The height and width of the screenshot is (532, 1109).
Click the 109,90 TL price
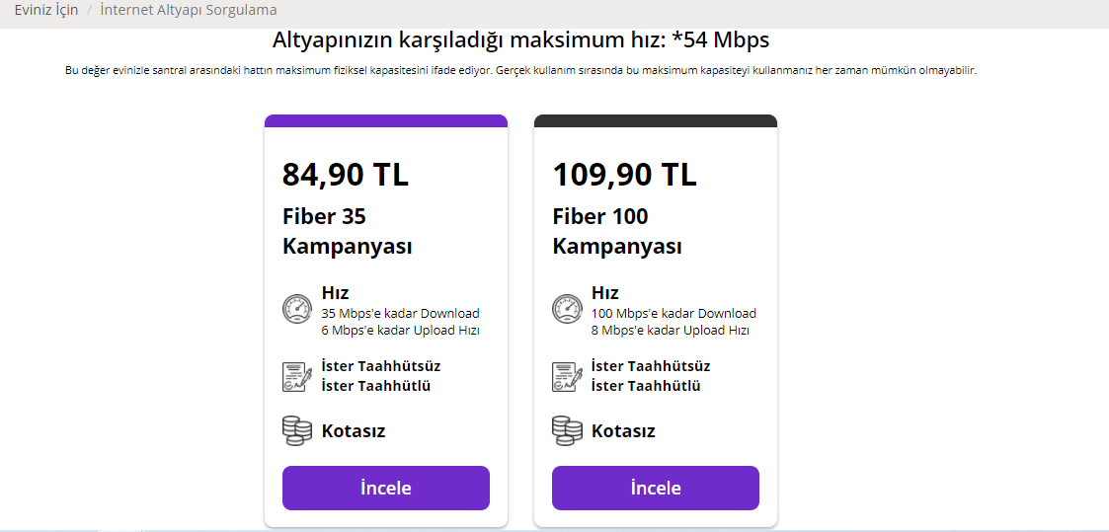tap(624, 175)
